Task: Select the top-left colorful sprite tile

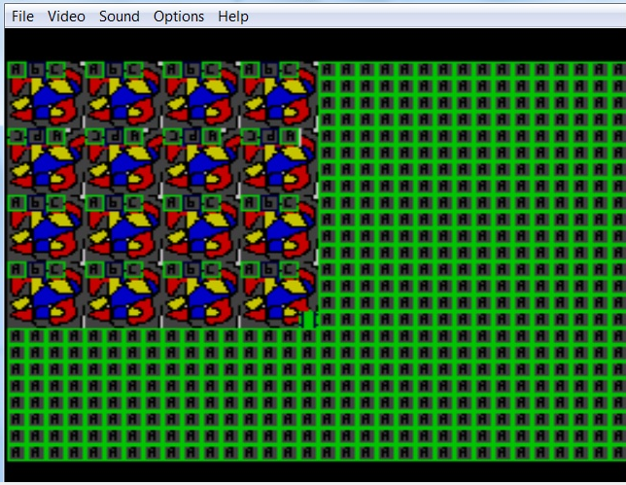Action: click(x=44, y=94)
